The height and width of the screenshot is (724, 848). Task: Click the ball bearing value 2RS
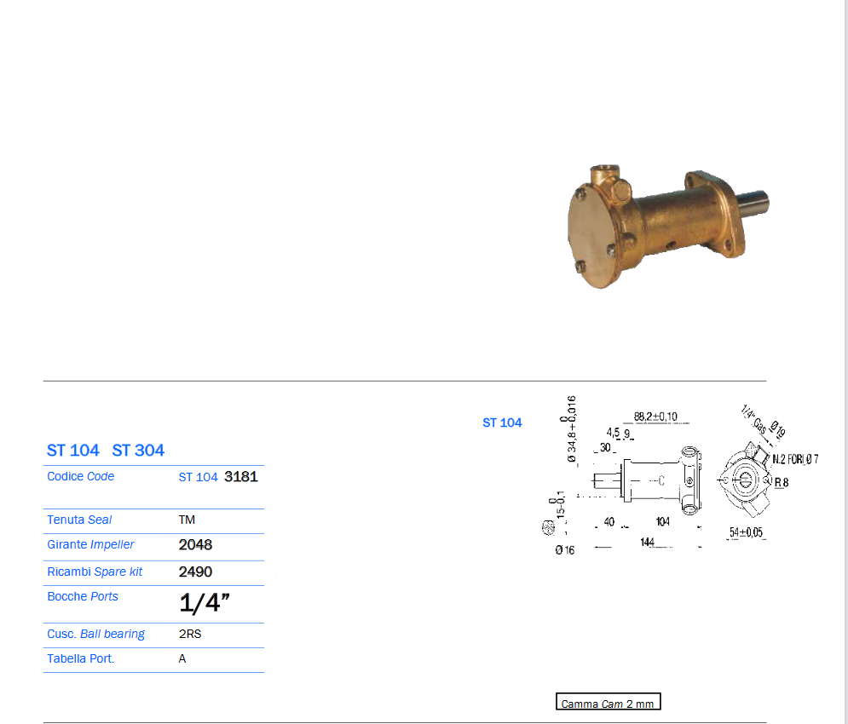pos(190,634)
